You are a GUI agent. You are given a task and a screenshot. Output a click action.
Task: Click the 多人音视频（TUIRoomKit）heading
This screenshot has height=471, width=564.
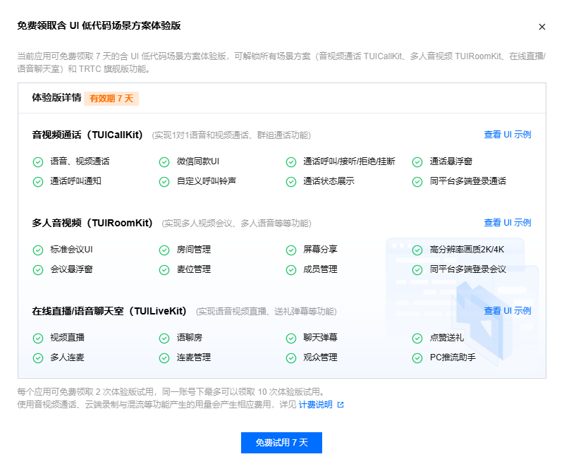pyautogui.click(x=94, y=223)
